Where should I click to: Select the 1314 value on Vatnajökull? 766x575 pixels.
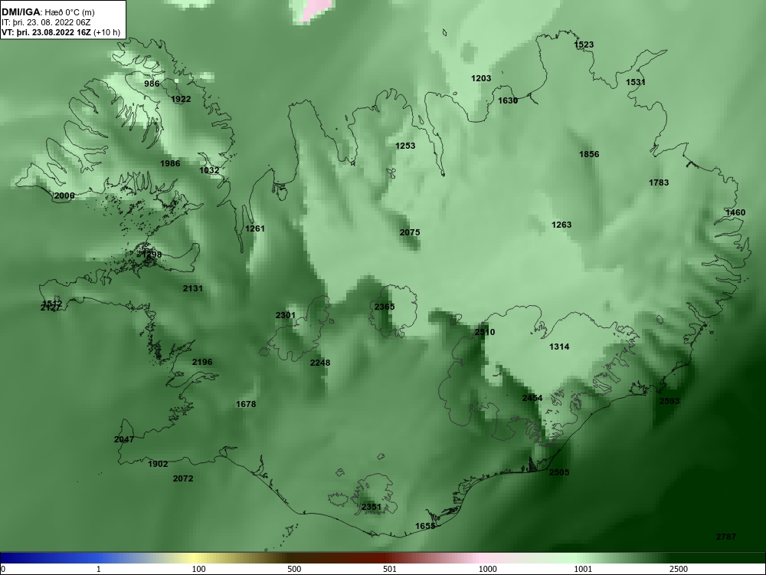pyautogui.click(x=559, y=347)
